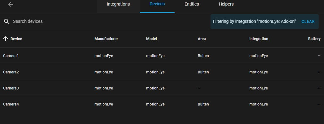Click Camera3's empty Area cell
This screenshot has height=124, width=324.
point(199,88)
